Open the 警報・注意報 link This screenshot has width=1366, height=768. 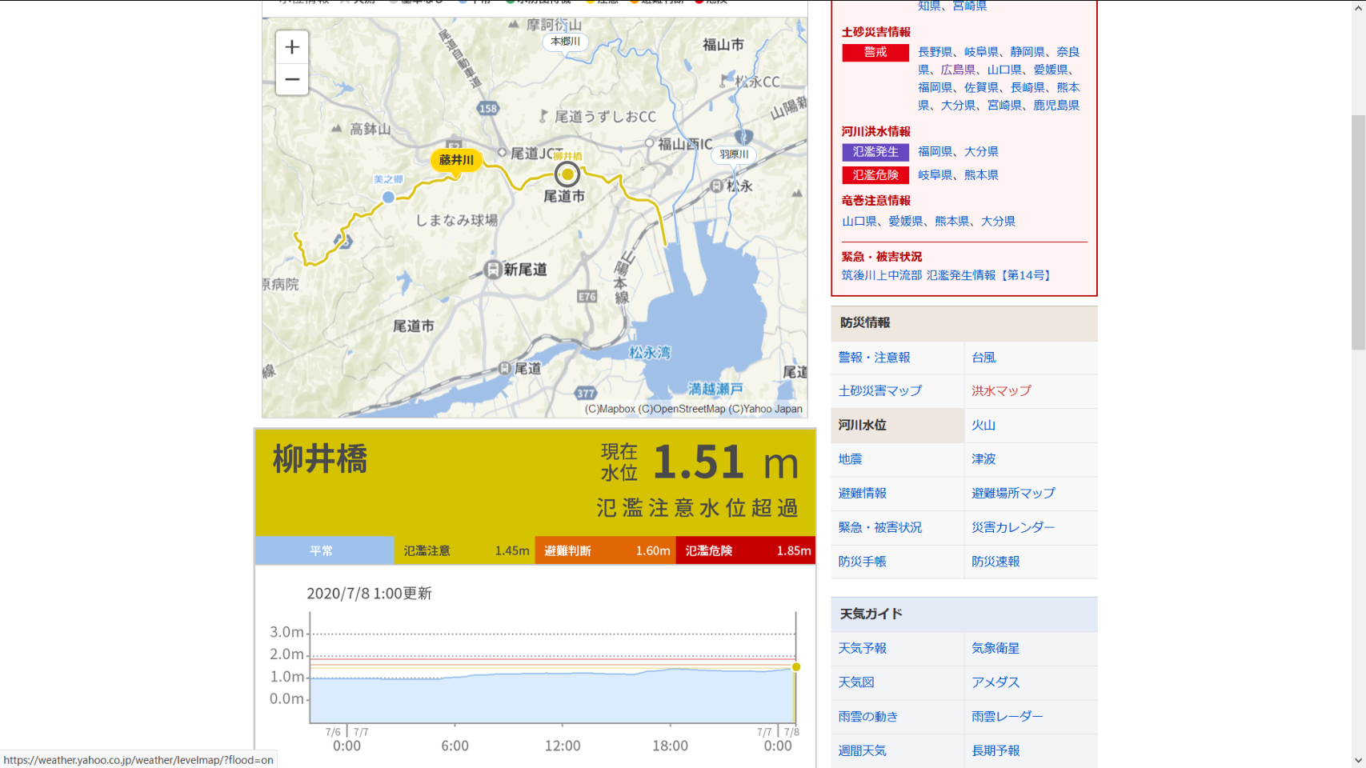[x=874, y=357]
